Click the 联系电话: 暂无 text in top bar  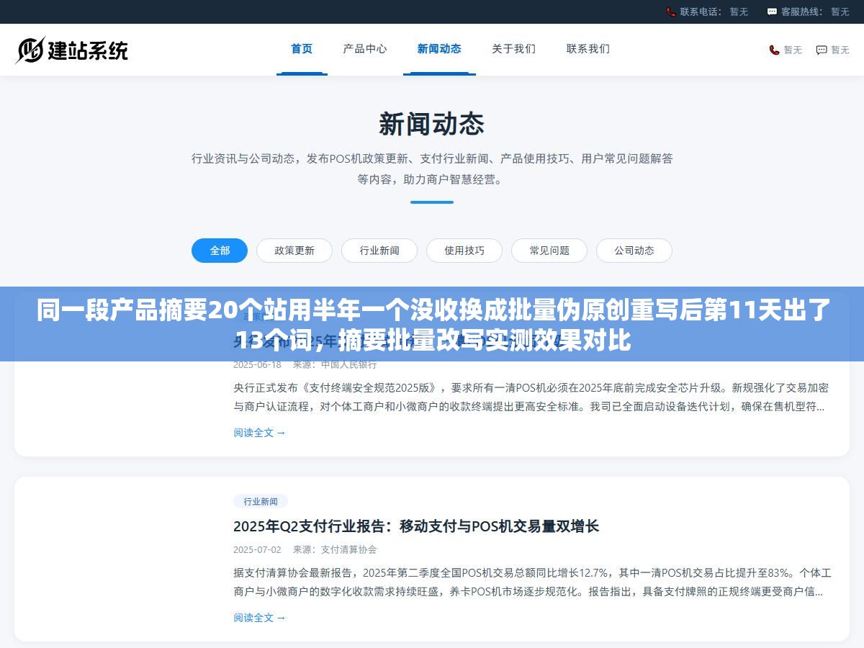[x=714, y=12]
